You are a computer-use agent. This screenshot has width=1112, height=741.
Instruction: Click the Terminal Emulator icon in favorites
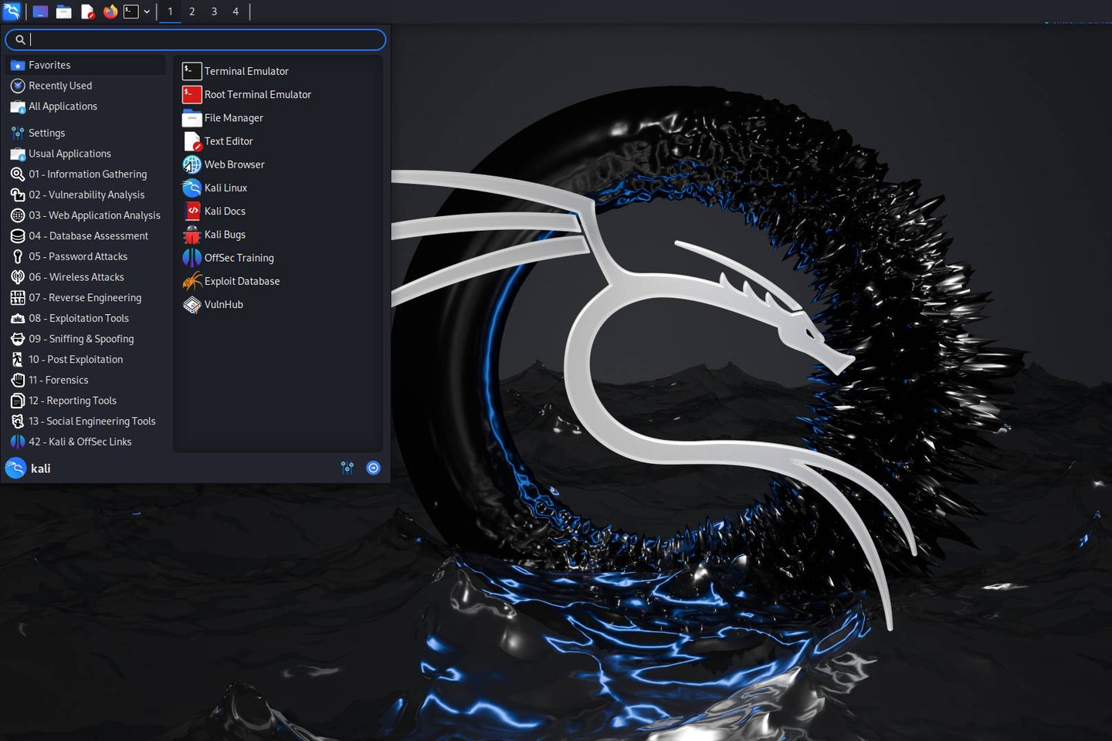click(192, 71)
